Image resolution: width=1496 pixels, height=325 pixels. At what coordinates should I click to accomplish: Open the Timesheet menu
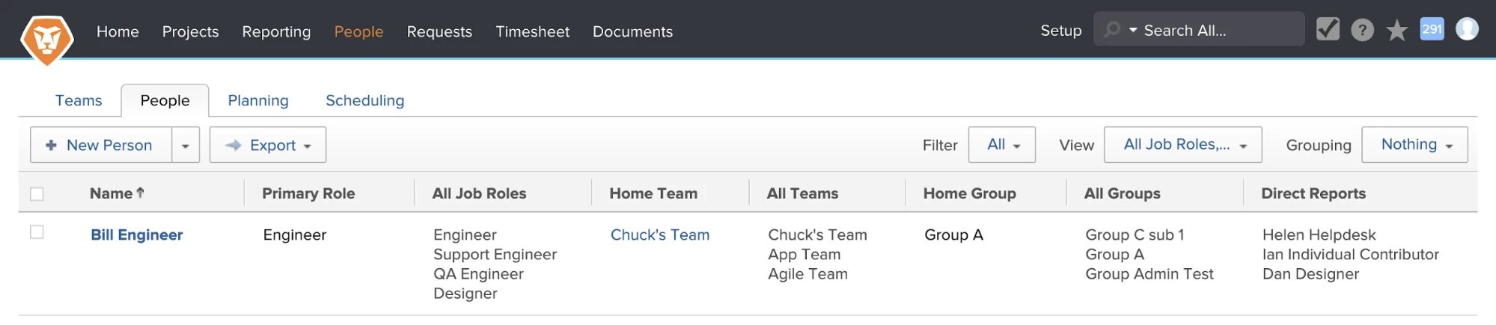[532, 31]
